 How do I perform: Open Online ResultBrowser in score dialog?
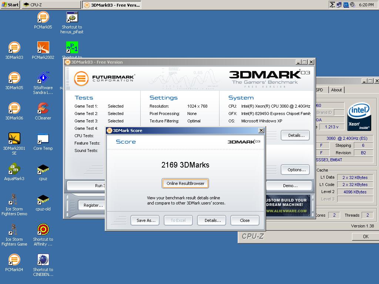click(x=185, y=183)
